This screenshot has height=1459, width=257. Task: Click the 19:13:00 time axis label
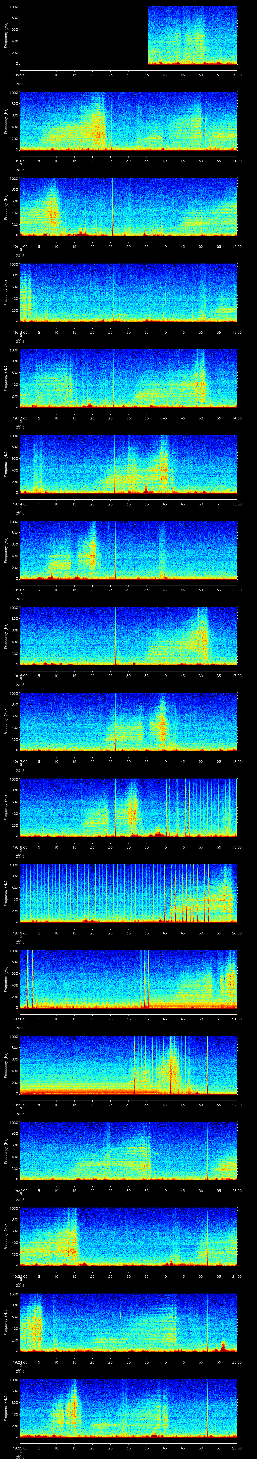pyautogui.click(x=20, y=418)
